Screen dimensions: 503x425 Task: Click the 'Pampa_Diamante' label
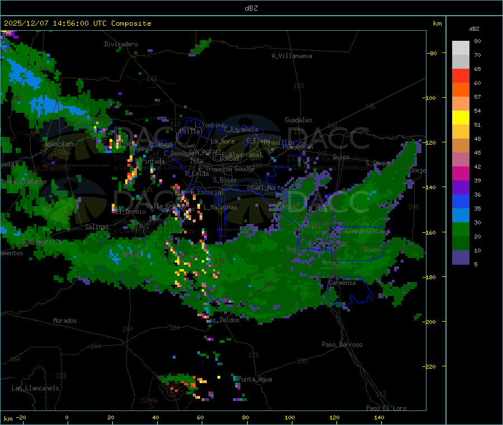[x=23, y=182]
